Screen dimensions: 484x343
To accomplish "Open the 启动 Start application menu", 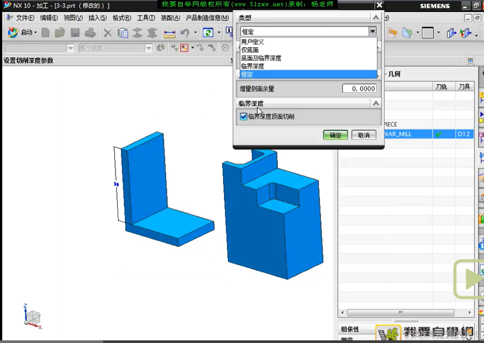I will [x=22, y=32].
